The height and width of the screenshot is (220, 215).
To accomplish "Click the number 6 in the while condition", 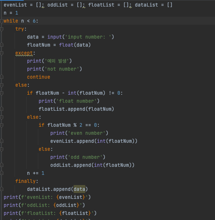I will click(x=34, y=21).
